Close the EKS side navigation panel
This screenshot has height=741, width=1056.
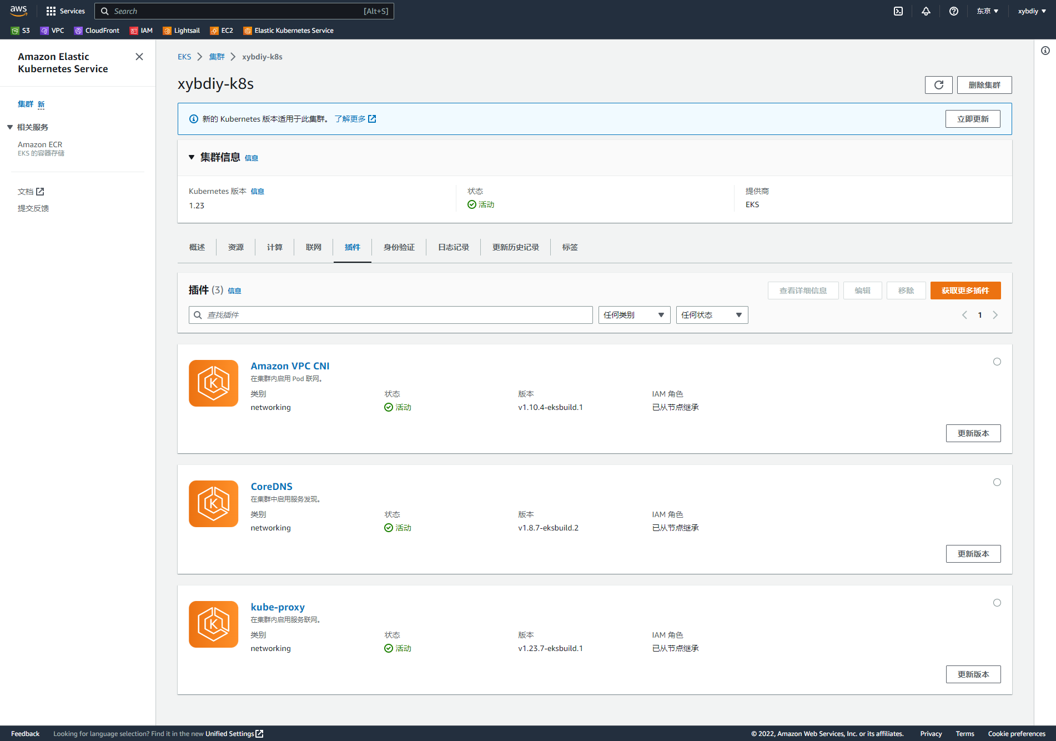click(139, 57)
